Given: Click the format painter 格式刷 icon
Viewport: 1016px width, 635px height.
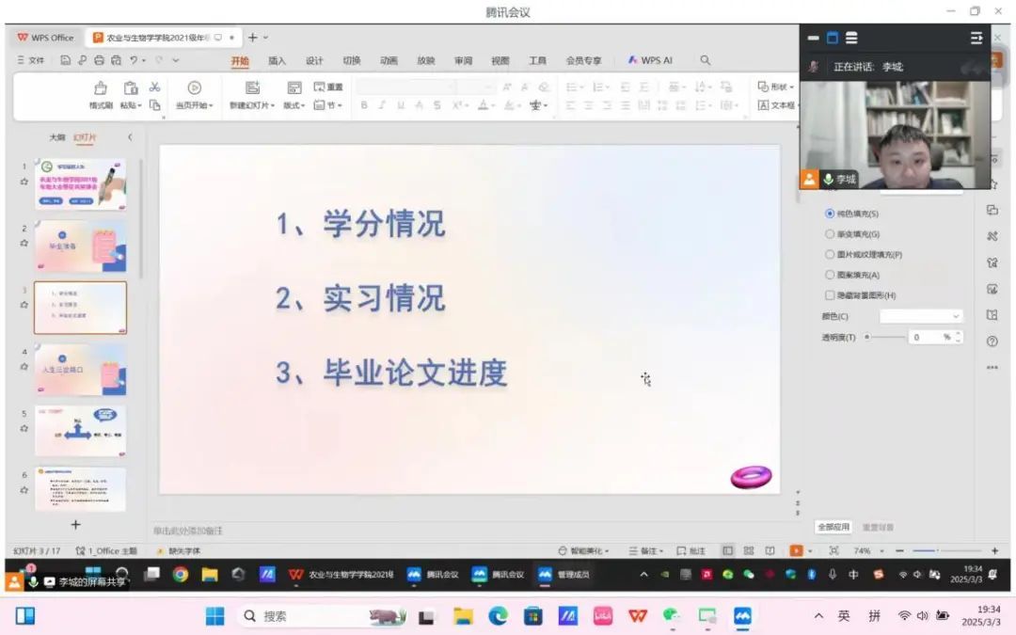Looking at the screenshot, I should click(x=101, y=88).
